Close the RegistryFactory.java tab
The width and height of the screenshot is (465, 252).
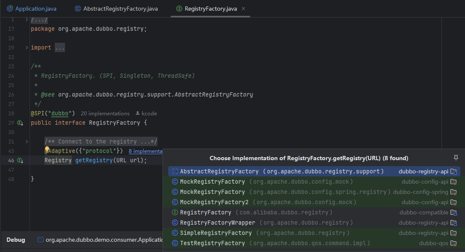[x=243, y=9]
